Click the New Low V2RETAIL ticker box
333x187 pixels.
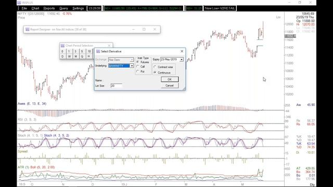[220, 8]
